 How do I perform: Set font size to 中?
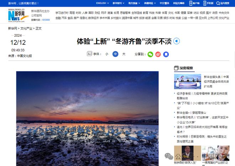115,54
